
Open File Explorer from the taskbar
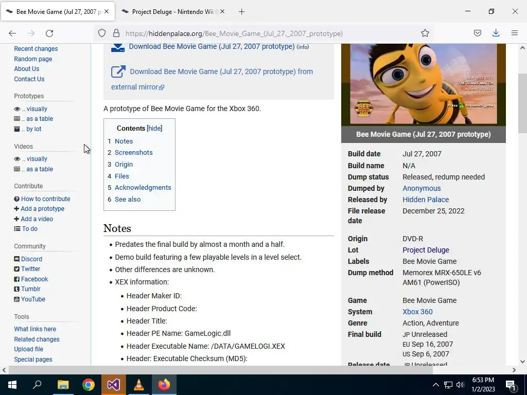click(x=63, y=385)
